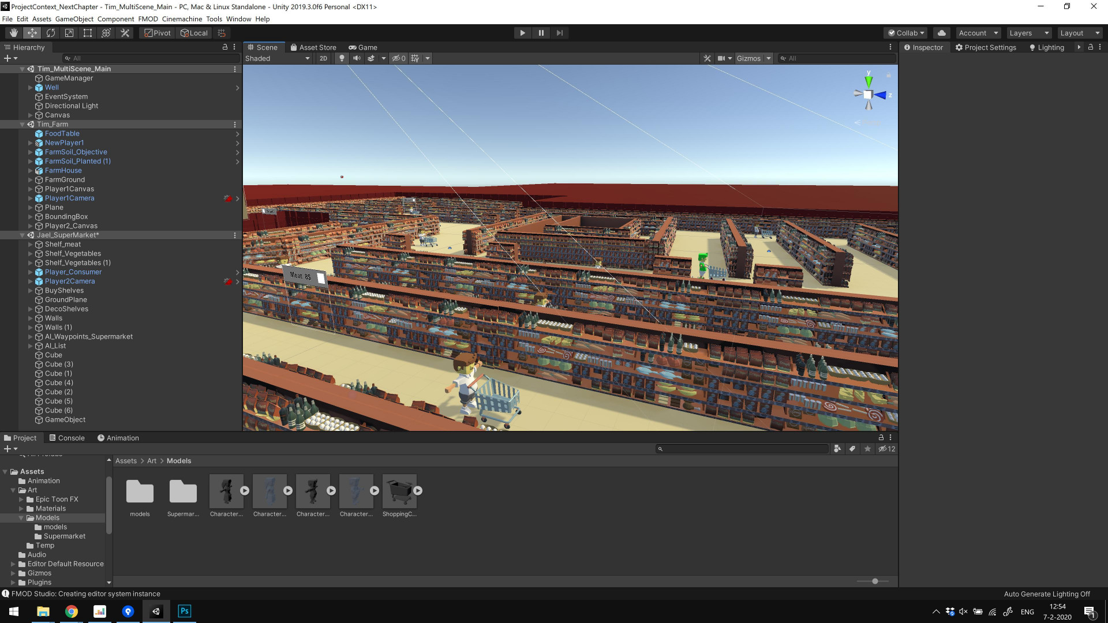Open the Layers dropdown
This screenshot has height=623, width=1108.
click(x=1029, y=33)
